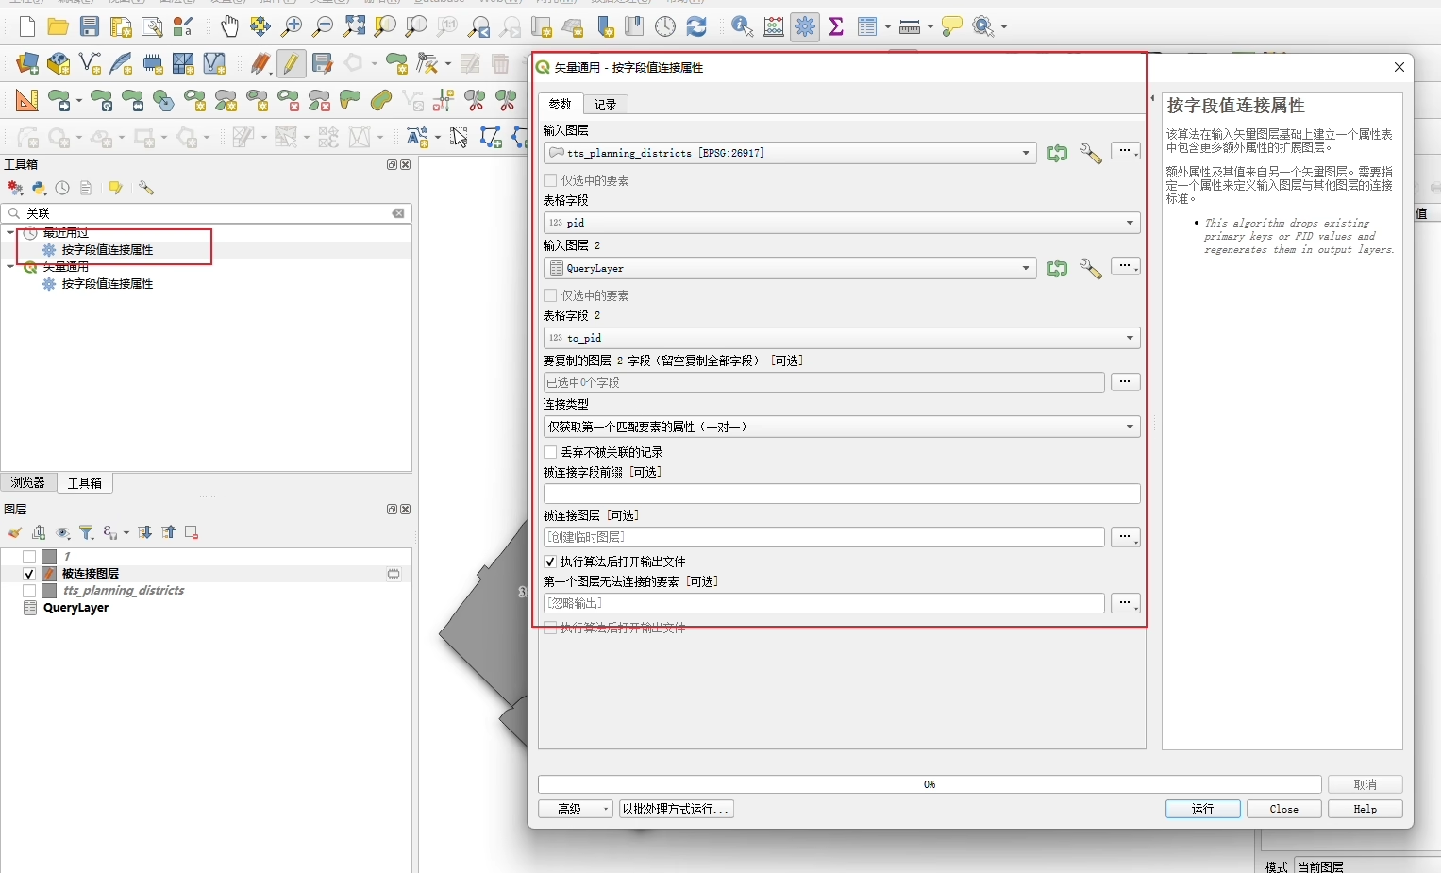This screenshot has width=1441, height=873.
Task: Click iterate-over-layer icon beside tts_planning_districts input
Action: (1057, 153)
